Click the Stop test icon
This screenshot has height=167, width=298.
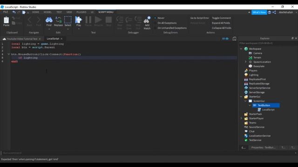pyautogui.click(x=108, y=19)
